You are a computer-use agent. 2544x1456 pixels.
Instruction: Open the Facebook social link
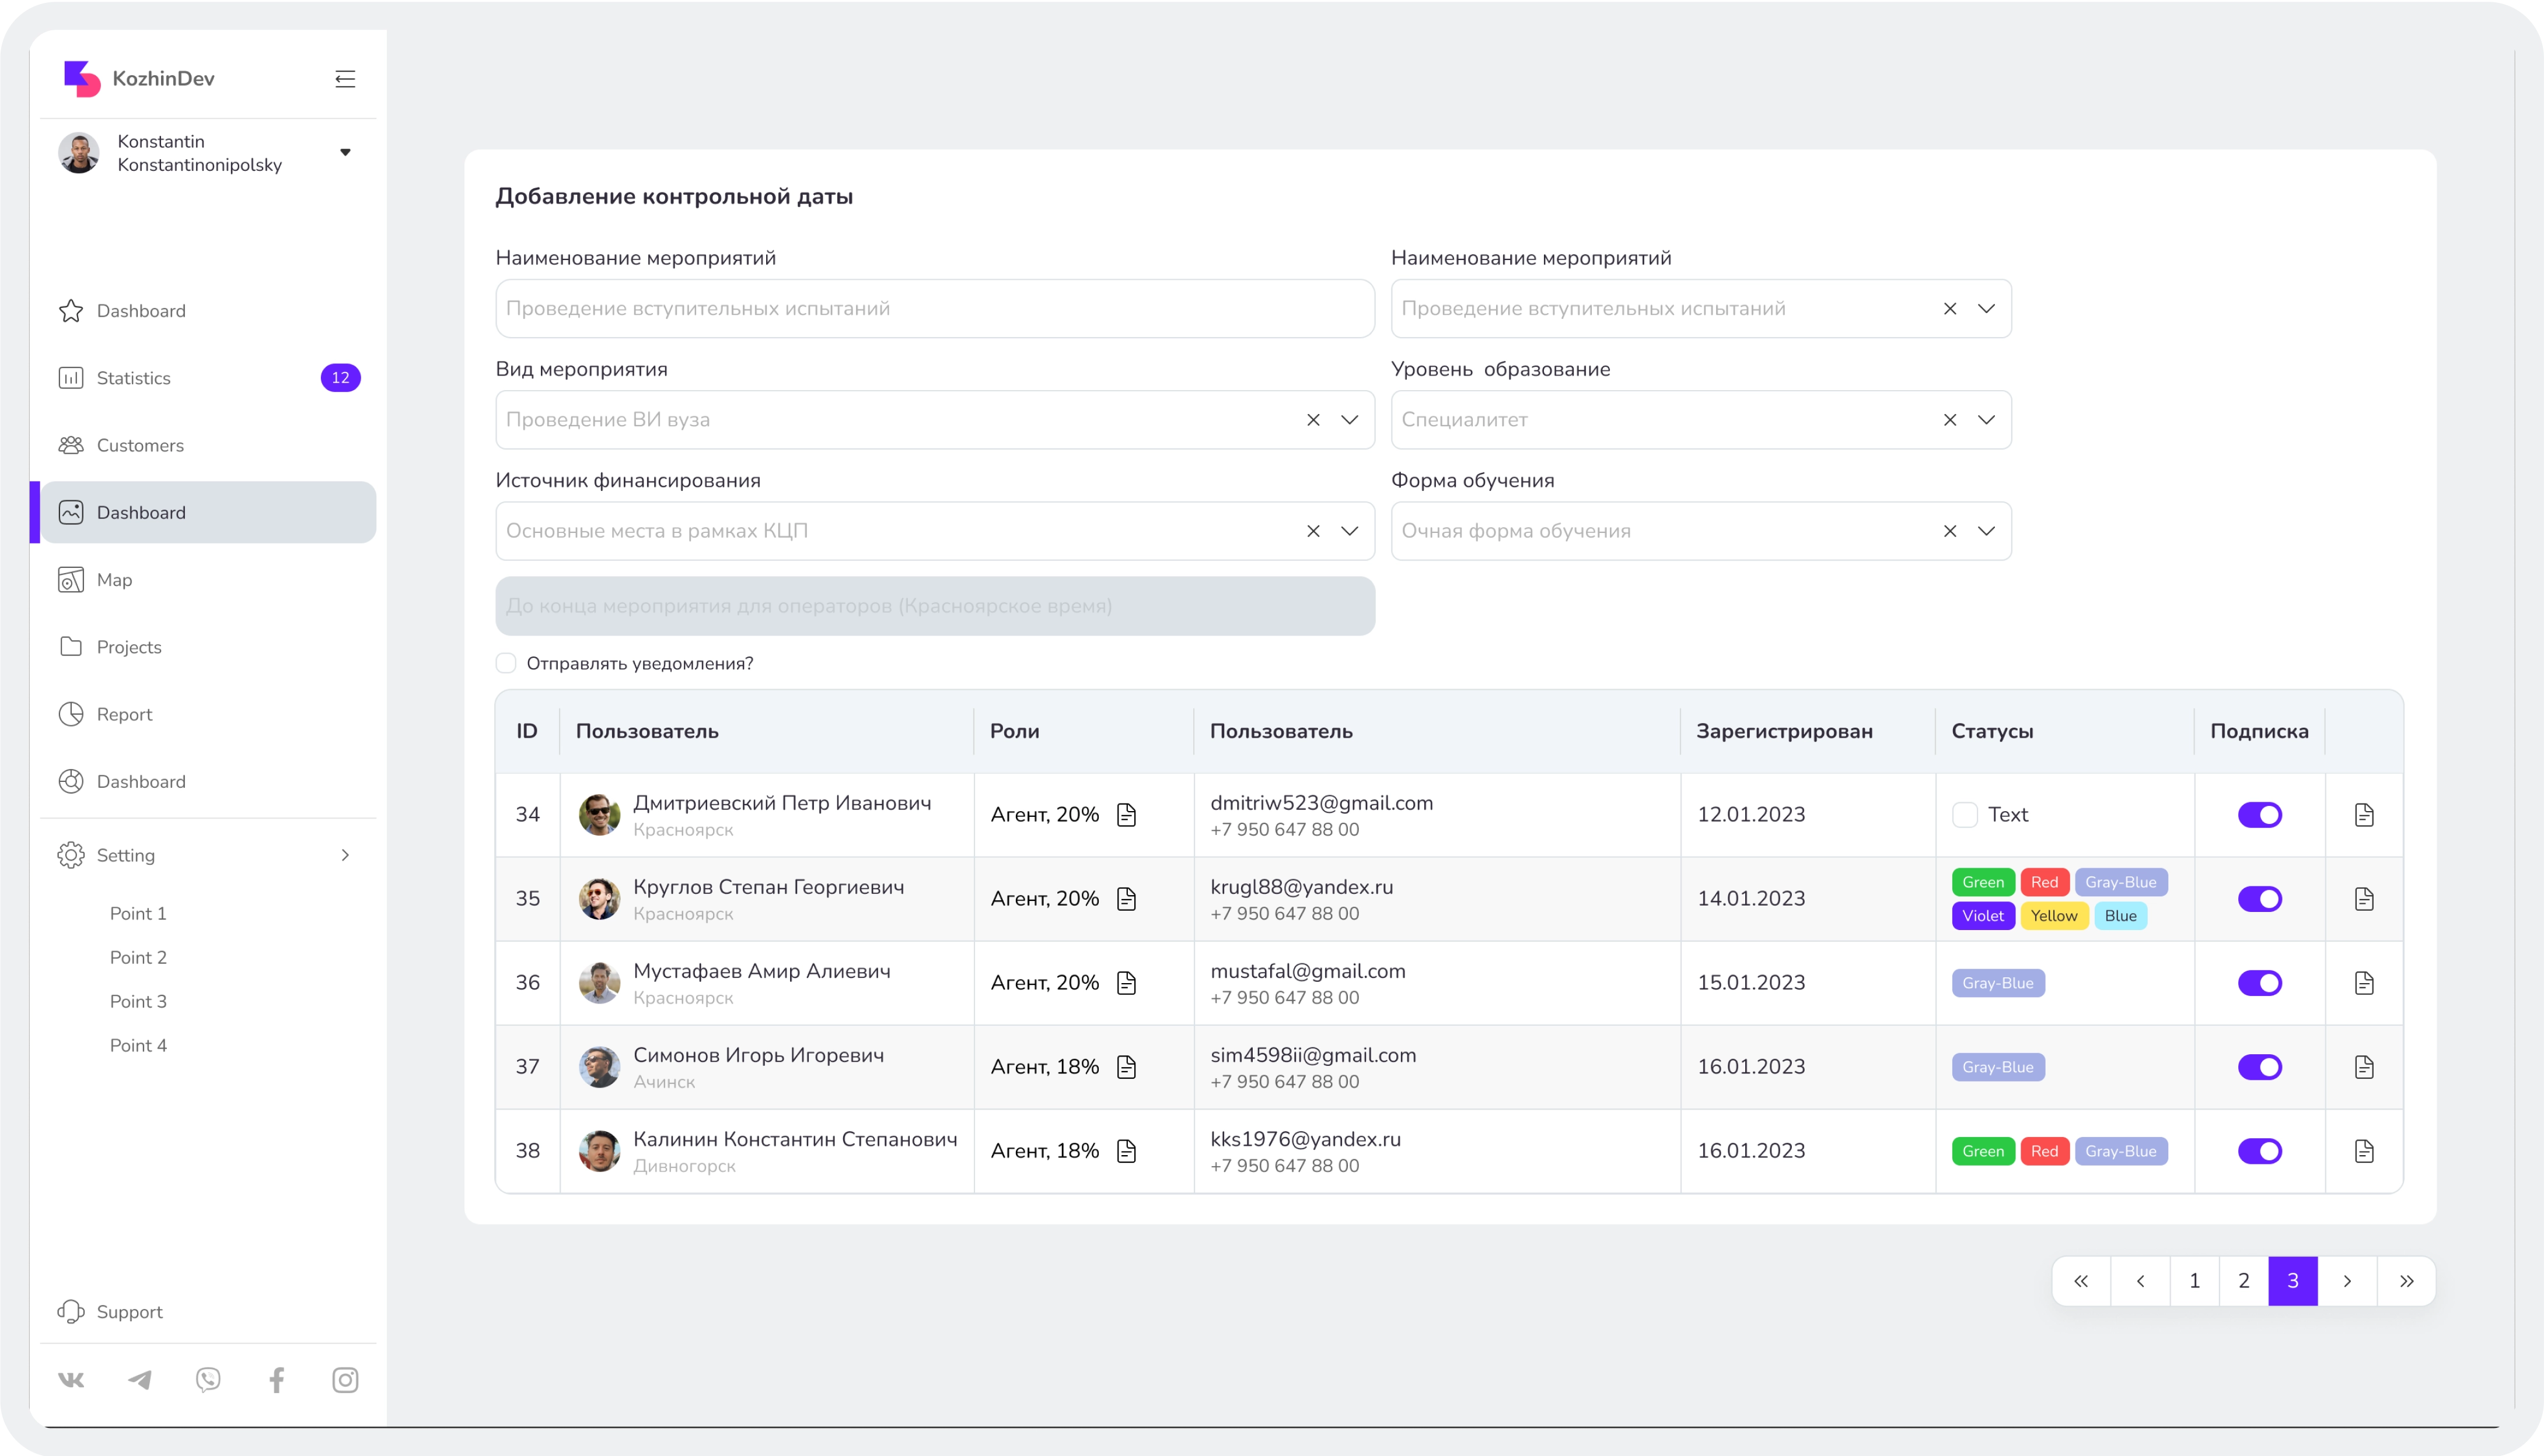pyautogui.click(x=277, y=1380)
